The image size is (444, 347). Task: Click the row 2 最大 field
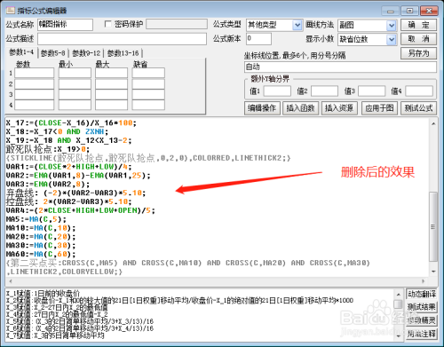[x=111, y=84]
